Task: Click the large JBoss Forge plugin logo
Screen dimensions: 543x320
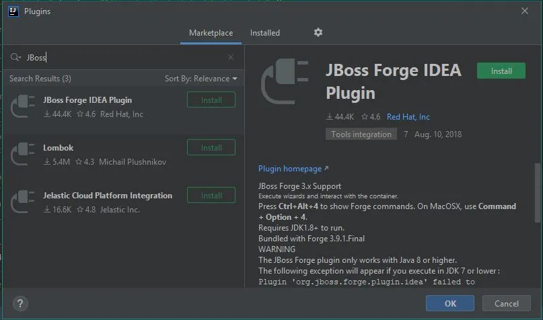Action: pos(285,81)
